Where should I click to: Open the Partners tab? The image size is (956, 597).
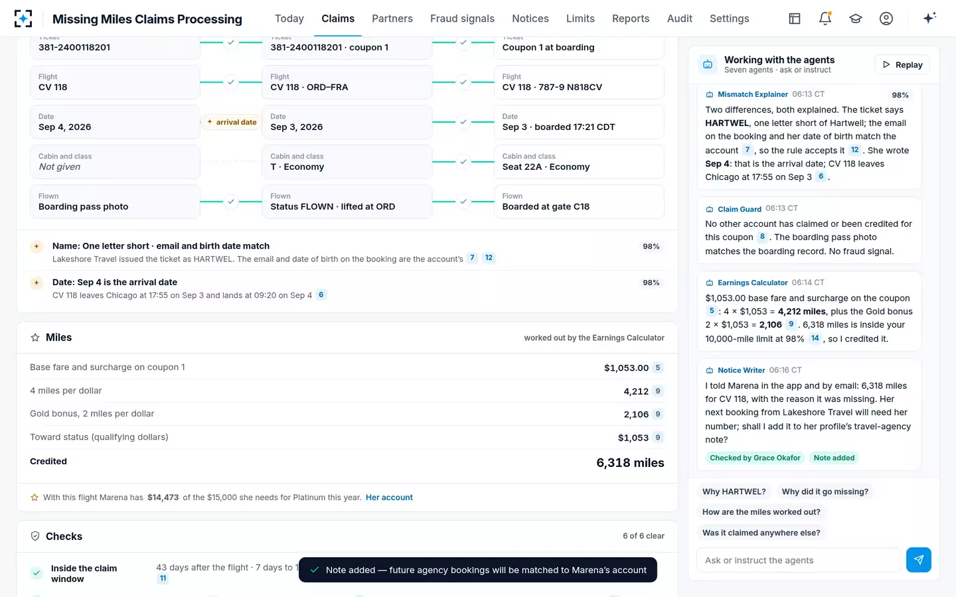[392, 19]
